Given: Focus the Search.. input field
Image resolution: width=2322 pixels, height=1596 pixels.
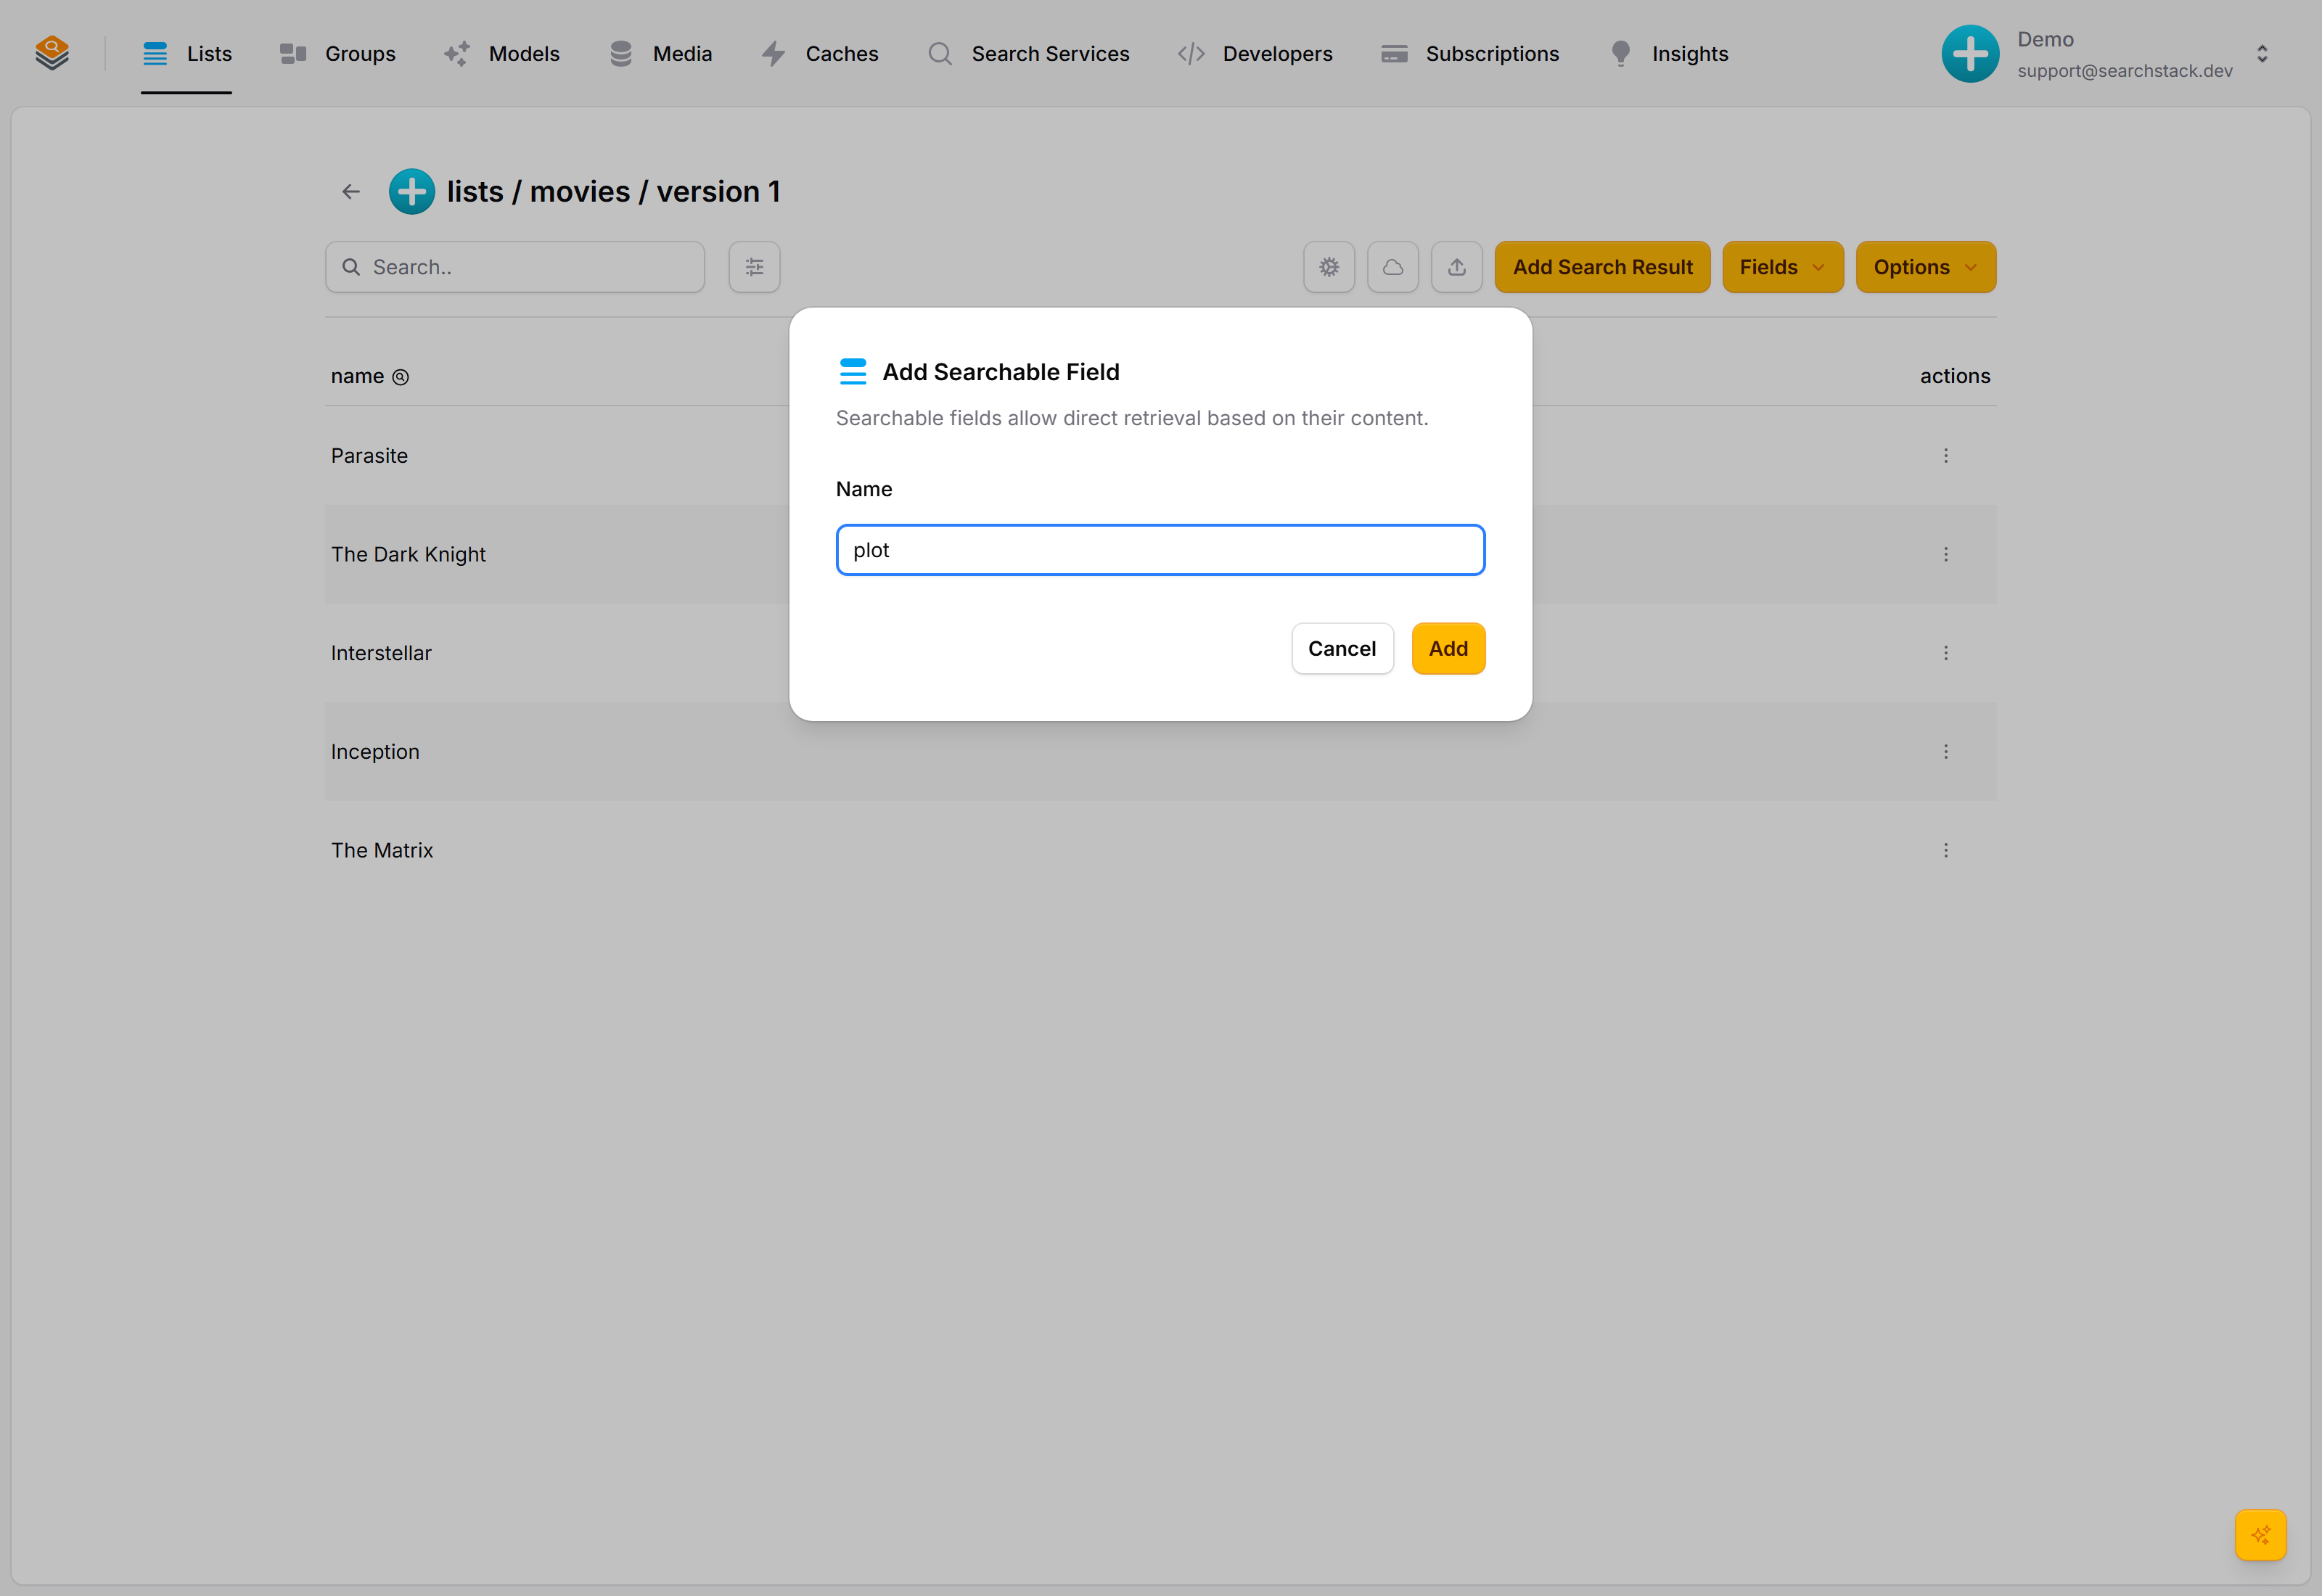Looking at the screenshot, I should (x=515, y=267).
